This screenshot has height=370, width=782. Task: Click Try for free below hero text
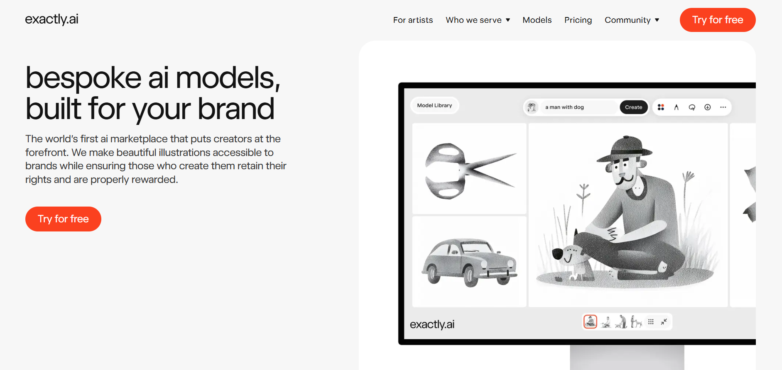tap(63, 219)
